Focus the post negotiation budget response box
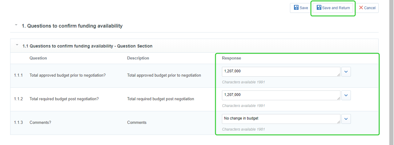 pyautogui.click(x=280, y=95)
